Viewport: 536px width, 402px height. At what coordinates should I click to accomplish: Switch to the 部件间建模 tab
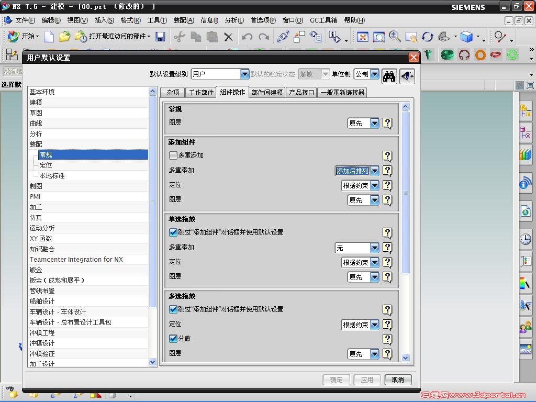point(267,92)
